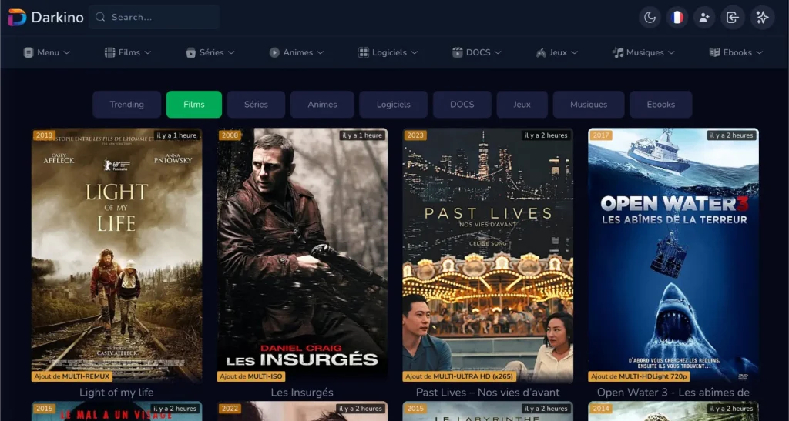Viewport: 789px width, 421px height.
Task: Expand the Musiques dropdown chevron
Action: point(671,53)
